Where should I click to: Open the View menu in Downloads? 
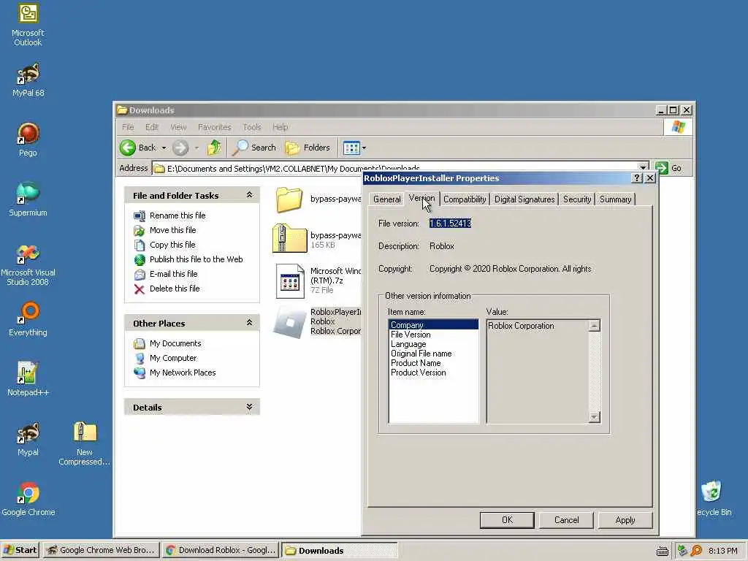(x=178, y=127)
